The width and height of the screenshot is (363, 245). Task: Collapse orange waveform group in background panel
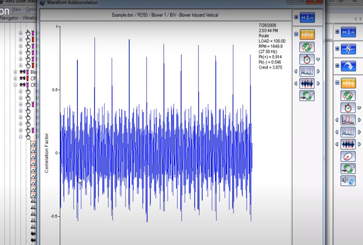[337, 83]
